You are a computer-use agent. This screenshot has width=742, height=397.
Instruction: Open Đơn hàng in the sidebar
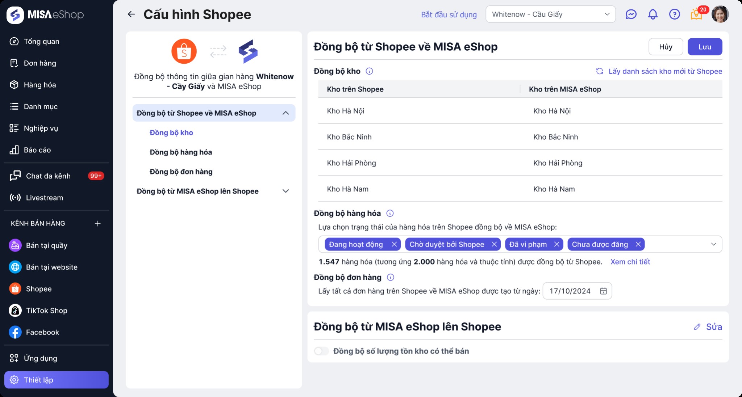point(40,63)
